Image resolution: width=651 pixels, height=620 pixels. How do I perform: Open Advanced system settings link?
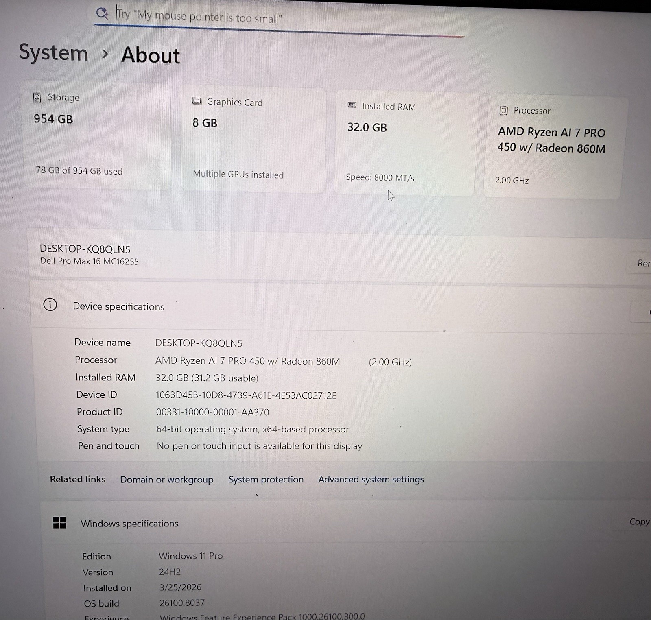tap(371, 479)
